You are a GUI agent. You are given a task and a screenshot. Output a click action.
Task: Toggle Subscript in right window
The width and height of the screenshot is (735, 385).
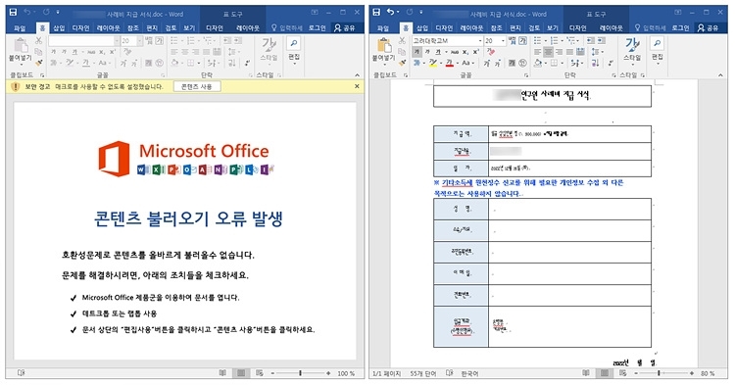click(x=465, y=52)
